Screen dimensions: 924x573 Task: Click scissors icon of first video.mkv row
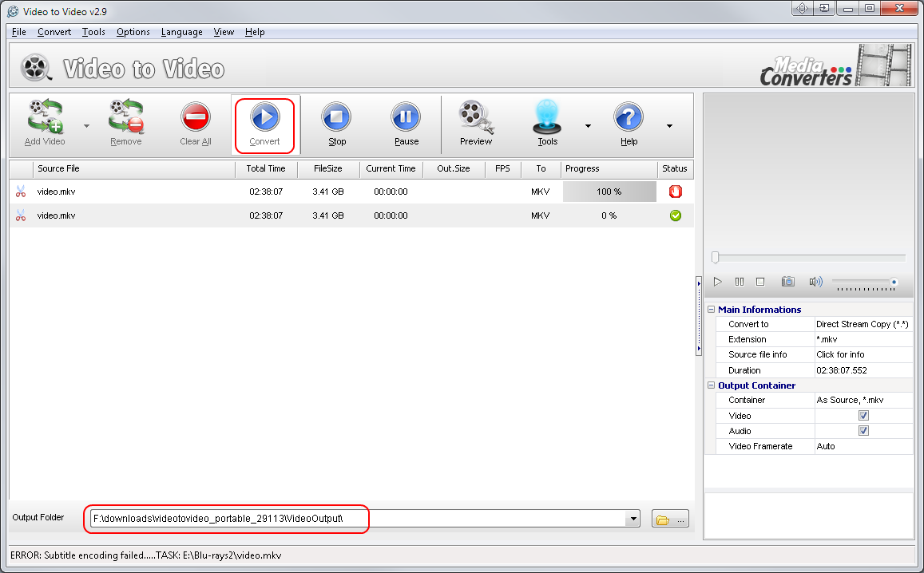pos(21,192)
